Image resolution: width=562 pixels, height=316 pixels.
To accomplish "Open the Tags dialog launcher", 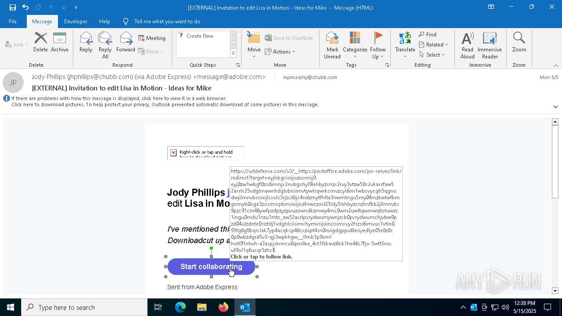I will coord(387,65).
